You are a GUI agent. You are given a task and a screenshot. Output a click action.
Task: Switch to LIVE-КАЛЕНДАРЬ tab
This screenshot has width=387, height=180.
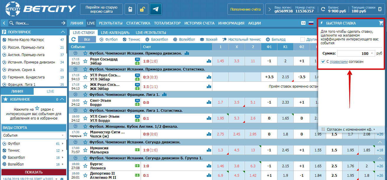click(115, 32)
